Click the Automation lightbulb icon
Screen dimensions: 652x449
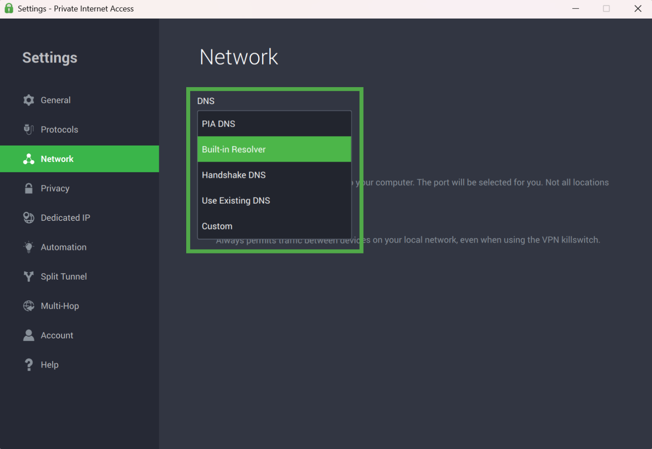[29, 247]
